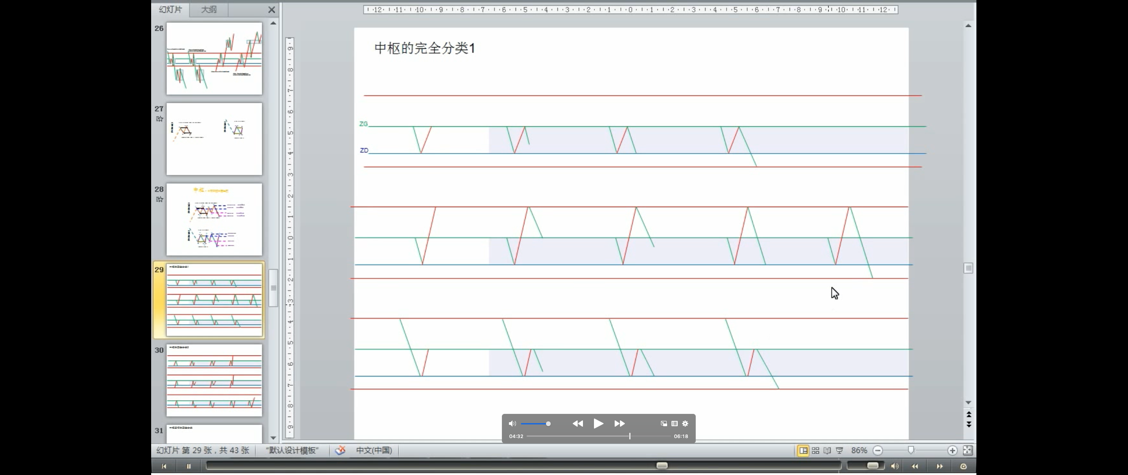The height and width of the screenshot is (475, 1128).
Task: Open the playlist in floating player
Action: pyautogui.click(x=675, y=424)
